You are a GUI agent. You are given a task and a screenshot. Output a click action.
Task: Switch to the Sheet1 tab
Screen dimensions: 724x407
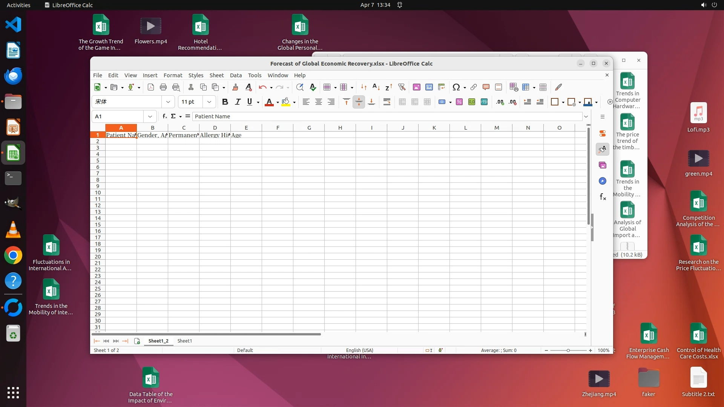[x=185, y=341]
